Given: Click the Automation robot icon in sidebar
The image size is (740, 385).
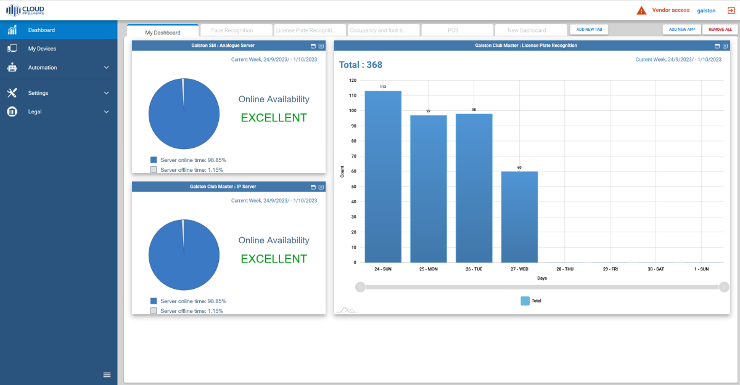Looking at the screenshot, I should pos(12,67).
